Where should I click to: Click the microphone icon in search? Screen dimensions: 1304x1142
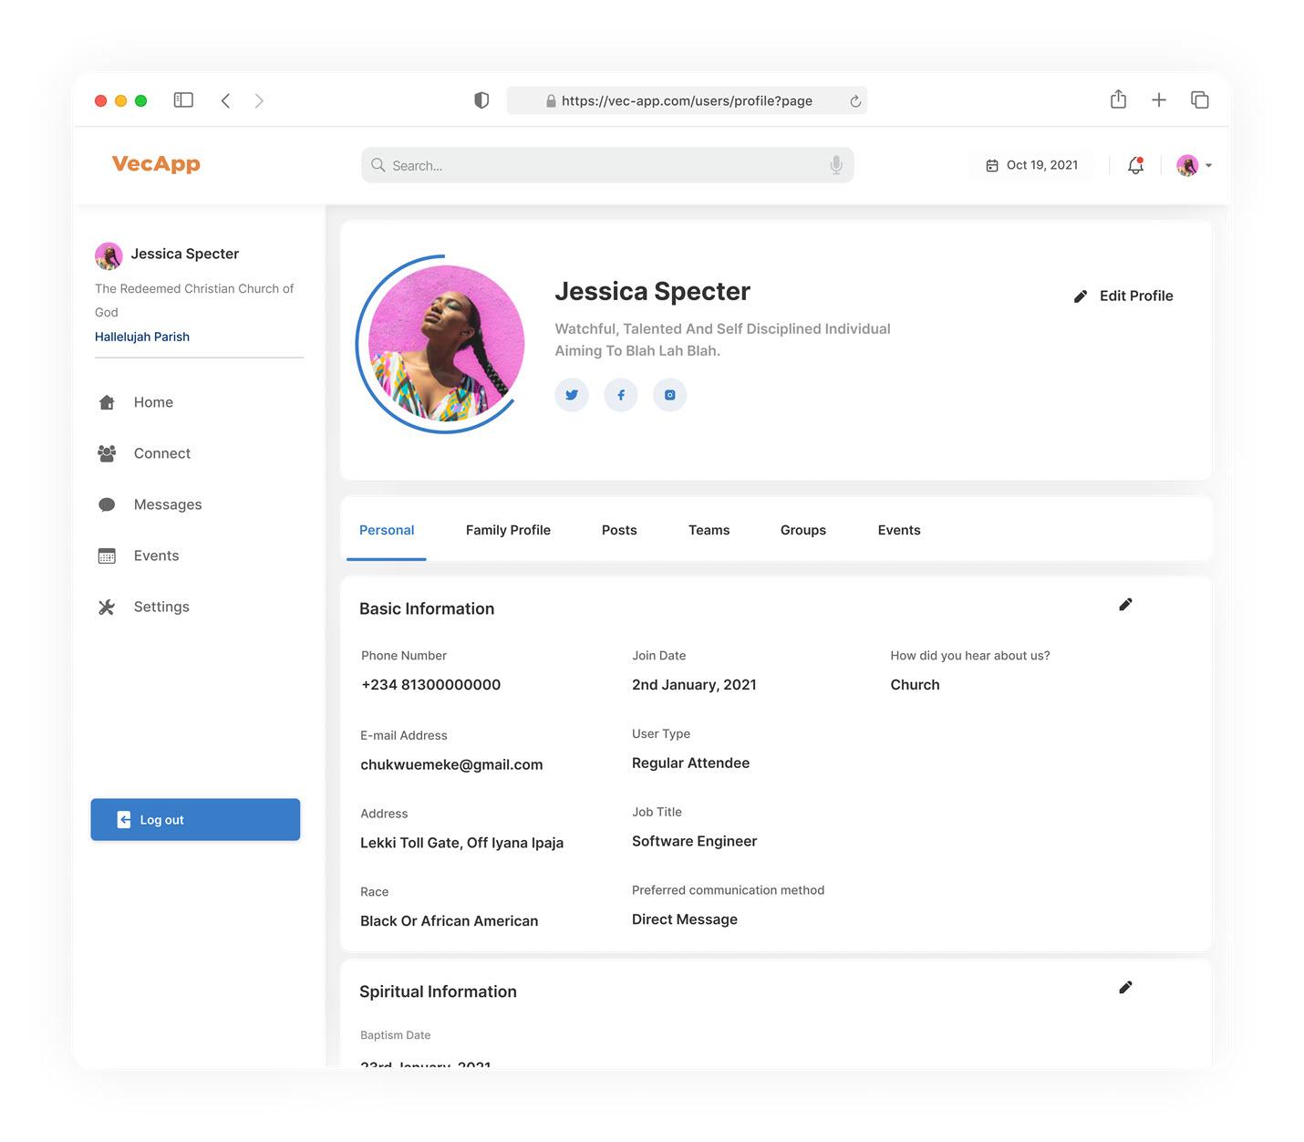point(835,165)
